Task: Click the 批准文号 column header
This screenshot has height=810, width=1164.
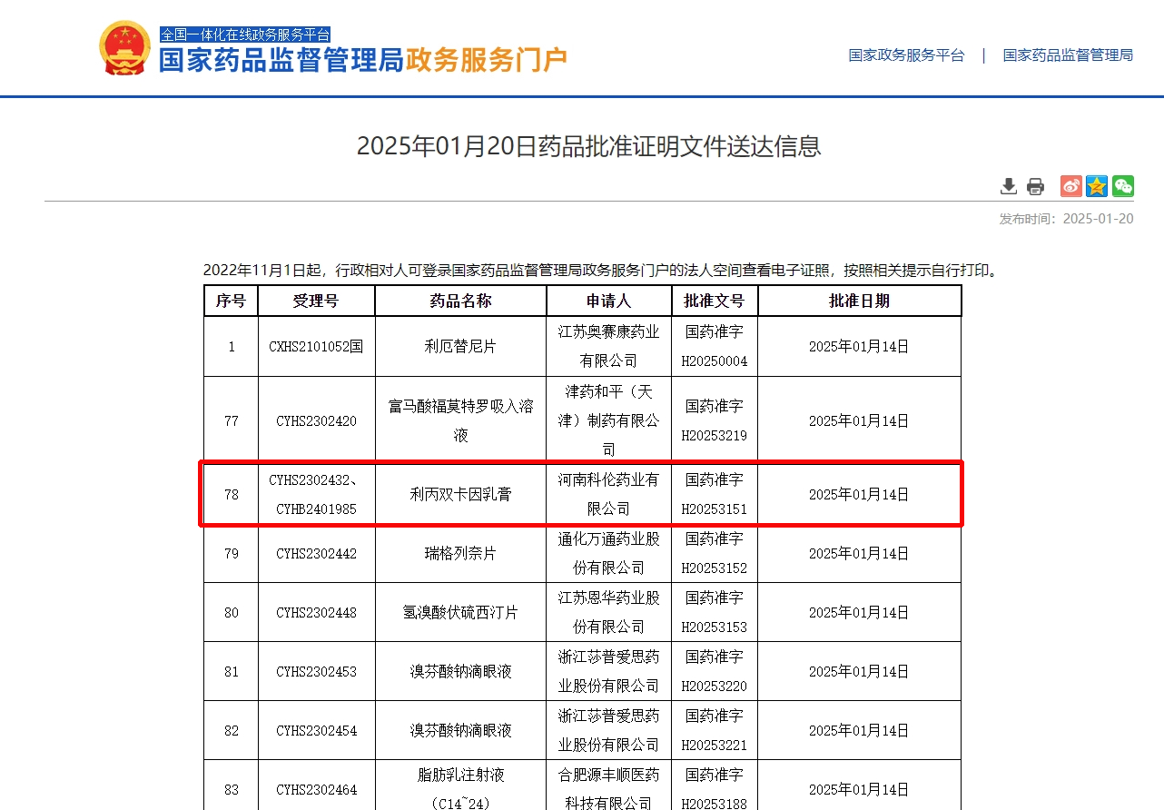Action: [x=715, y=301]
